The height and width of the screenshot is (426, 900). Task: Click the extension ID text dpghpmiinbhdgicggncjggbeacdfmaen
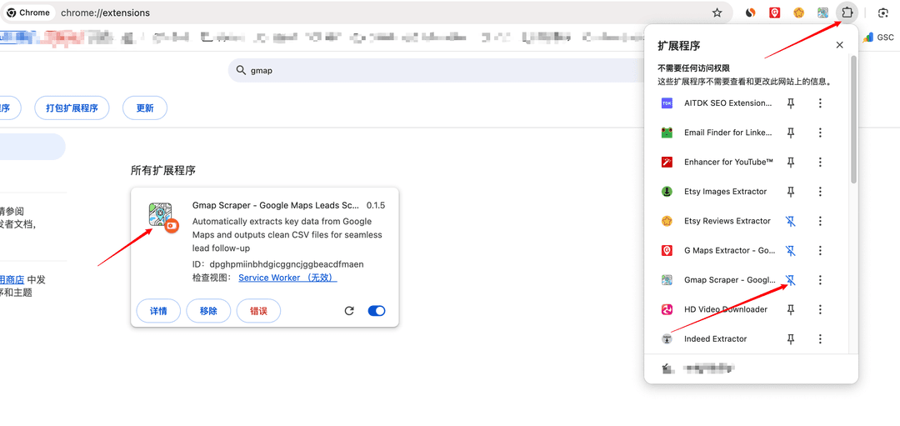click(x=287, y=264)
